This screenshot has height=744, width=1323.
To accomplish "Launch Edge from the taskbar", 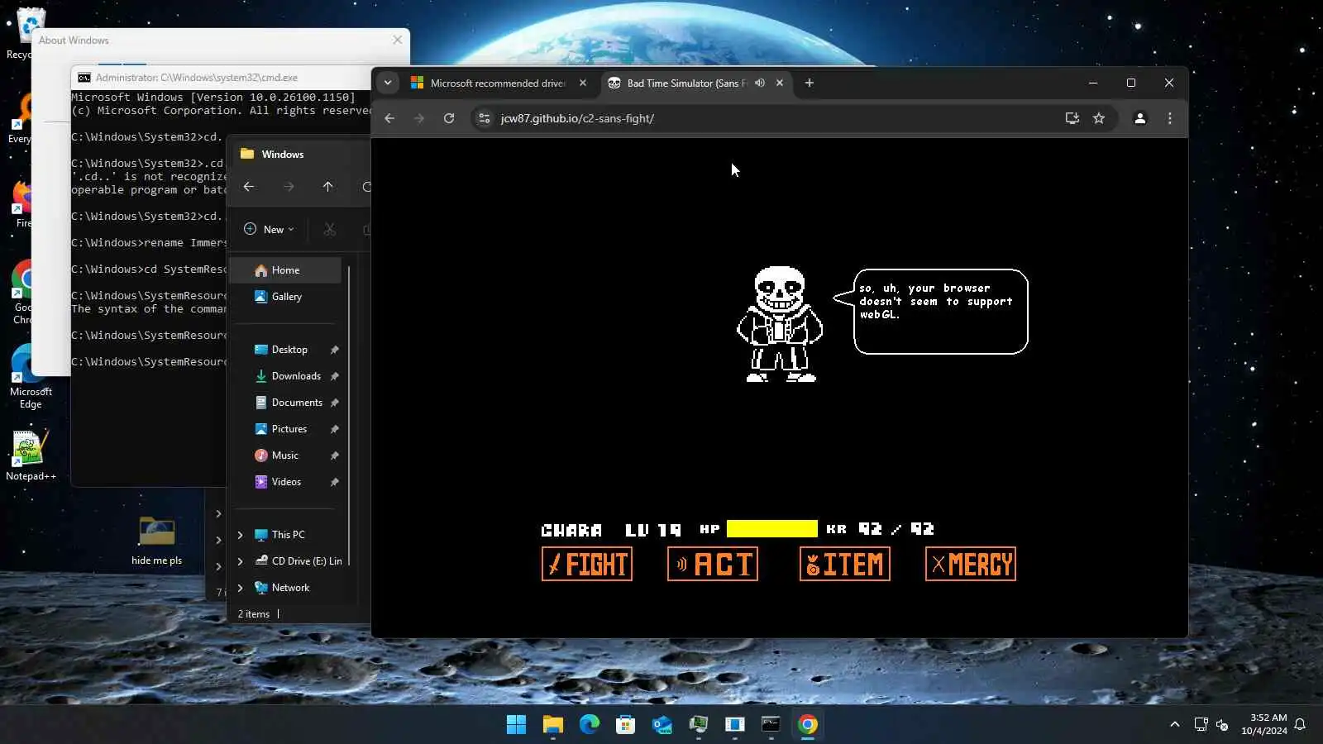I will click(589, 725).
